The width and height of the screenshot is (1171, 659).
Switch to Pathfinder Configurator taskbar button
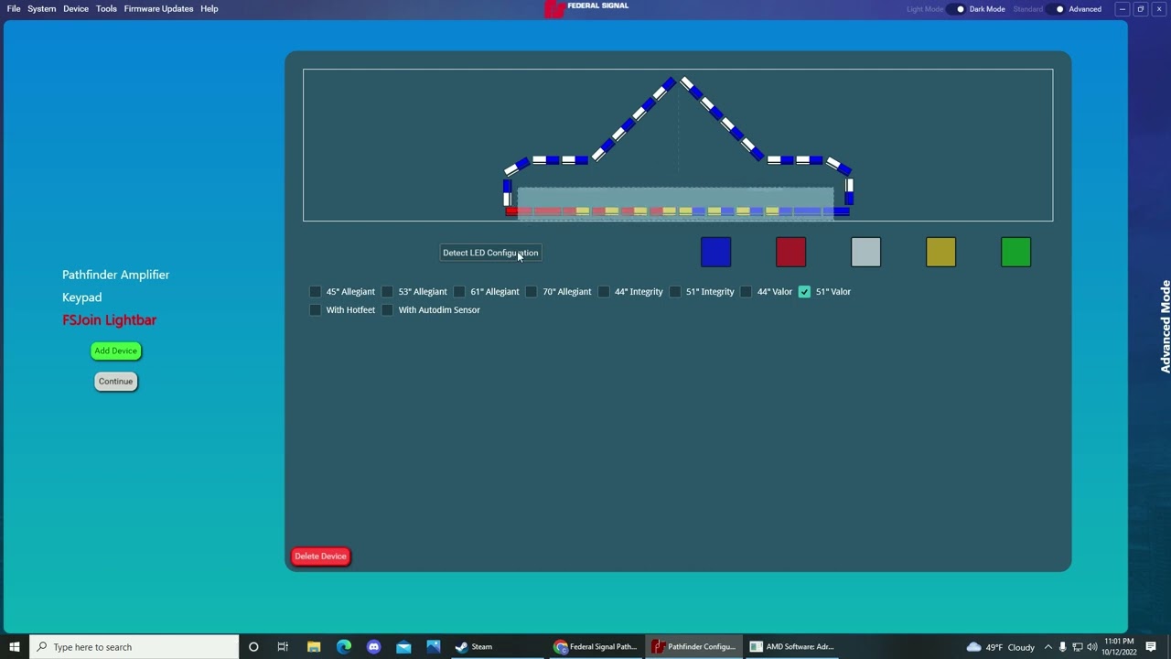(693, 647)
